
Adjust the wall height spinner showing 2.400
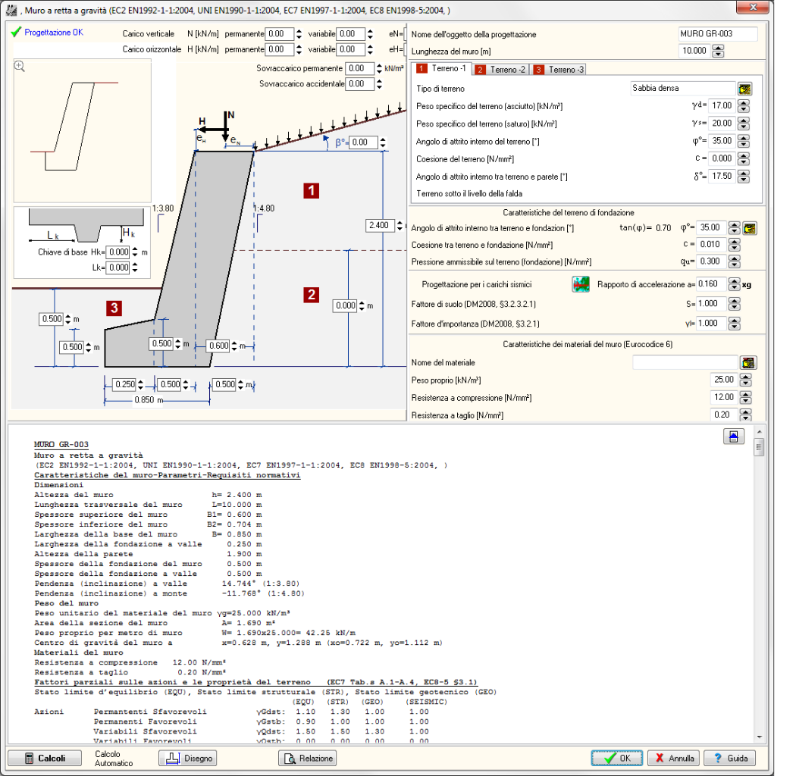(x=400, y=225)
